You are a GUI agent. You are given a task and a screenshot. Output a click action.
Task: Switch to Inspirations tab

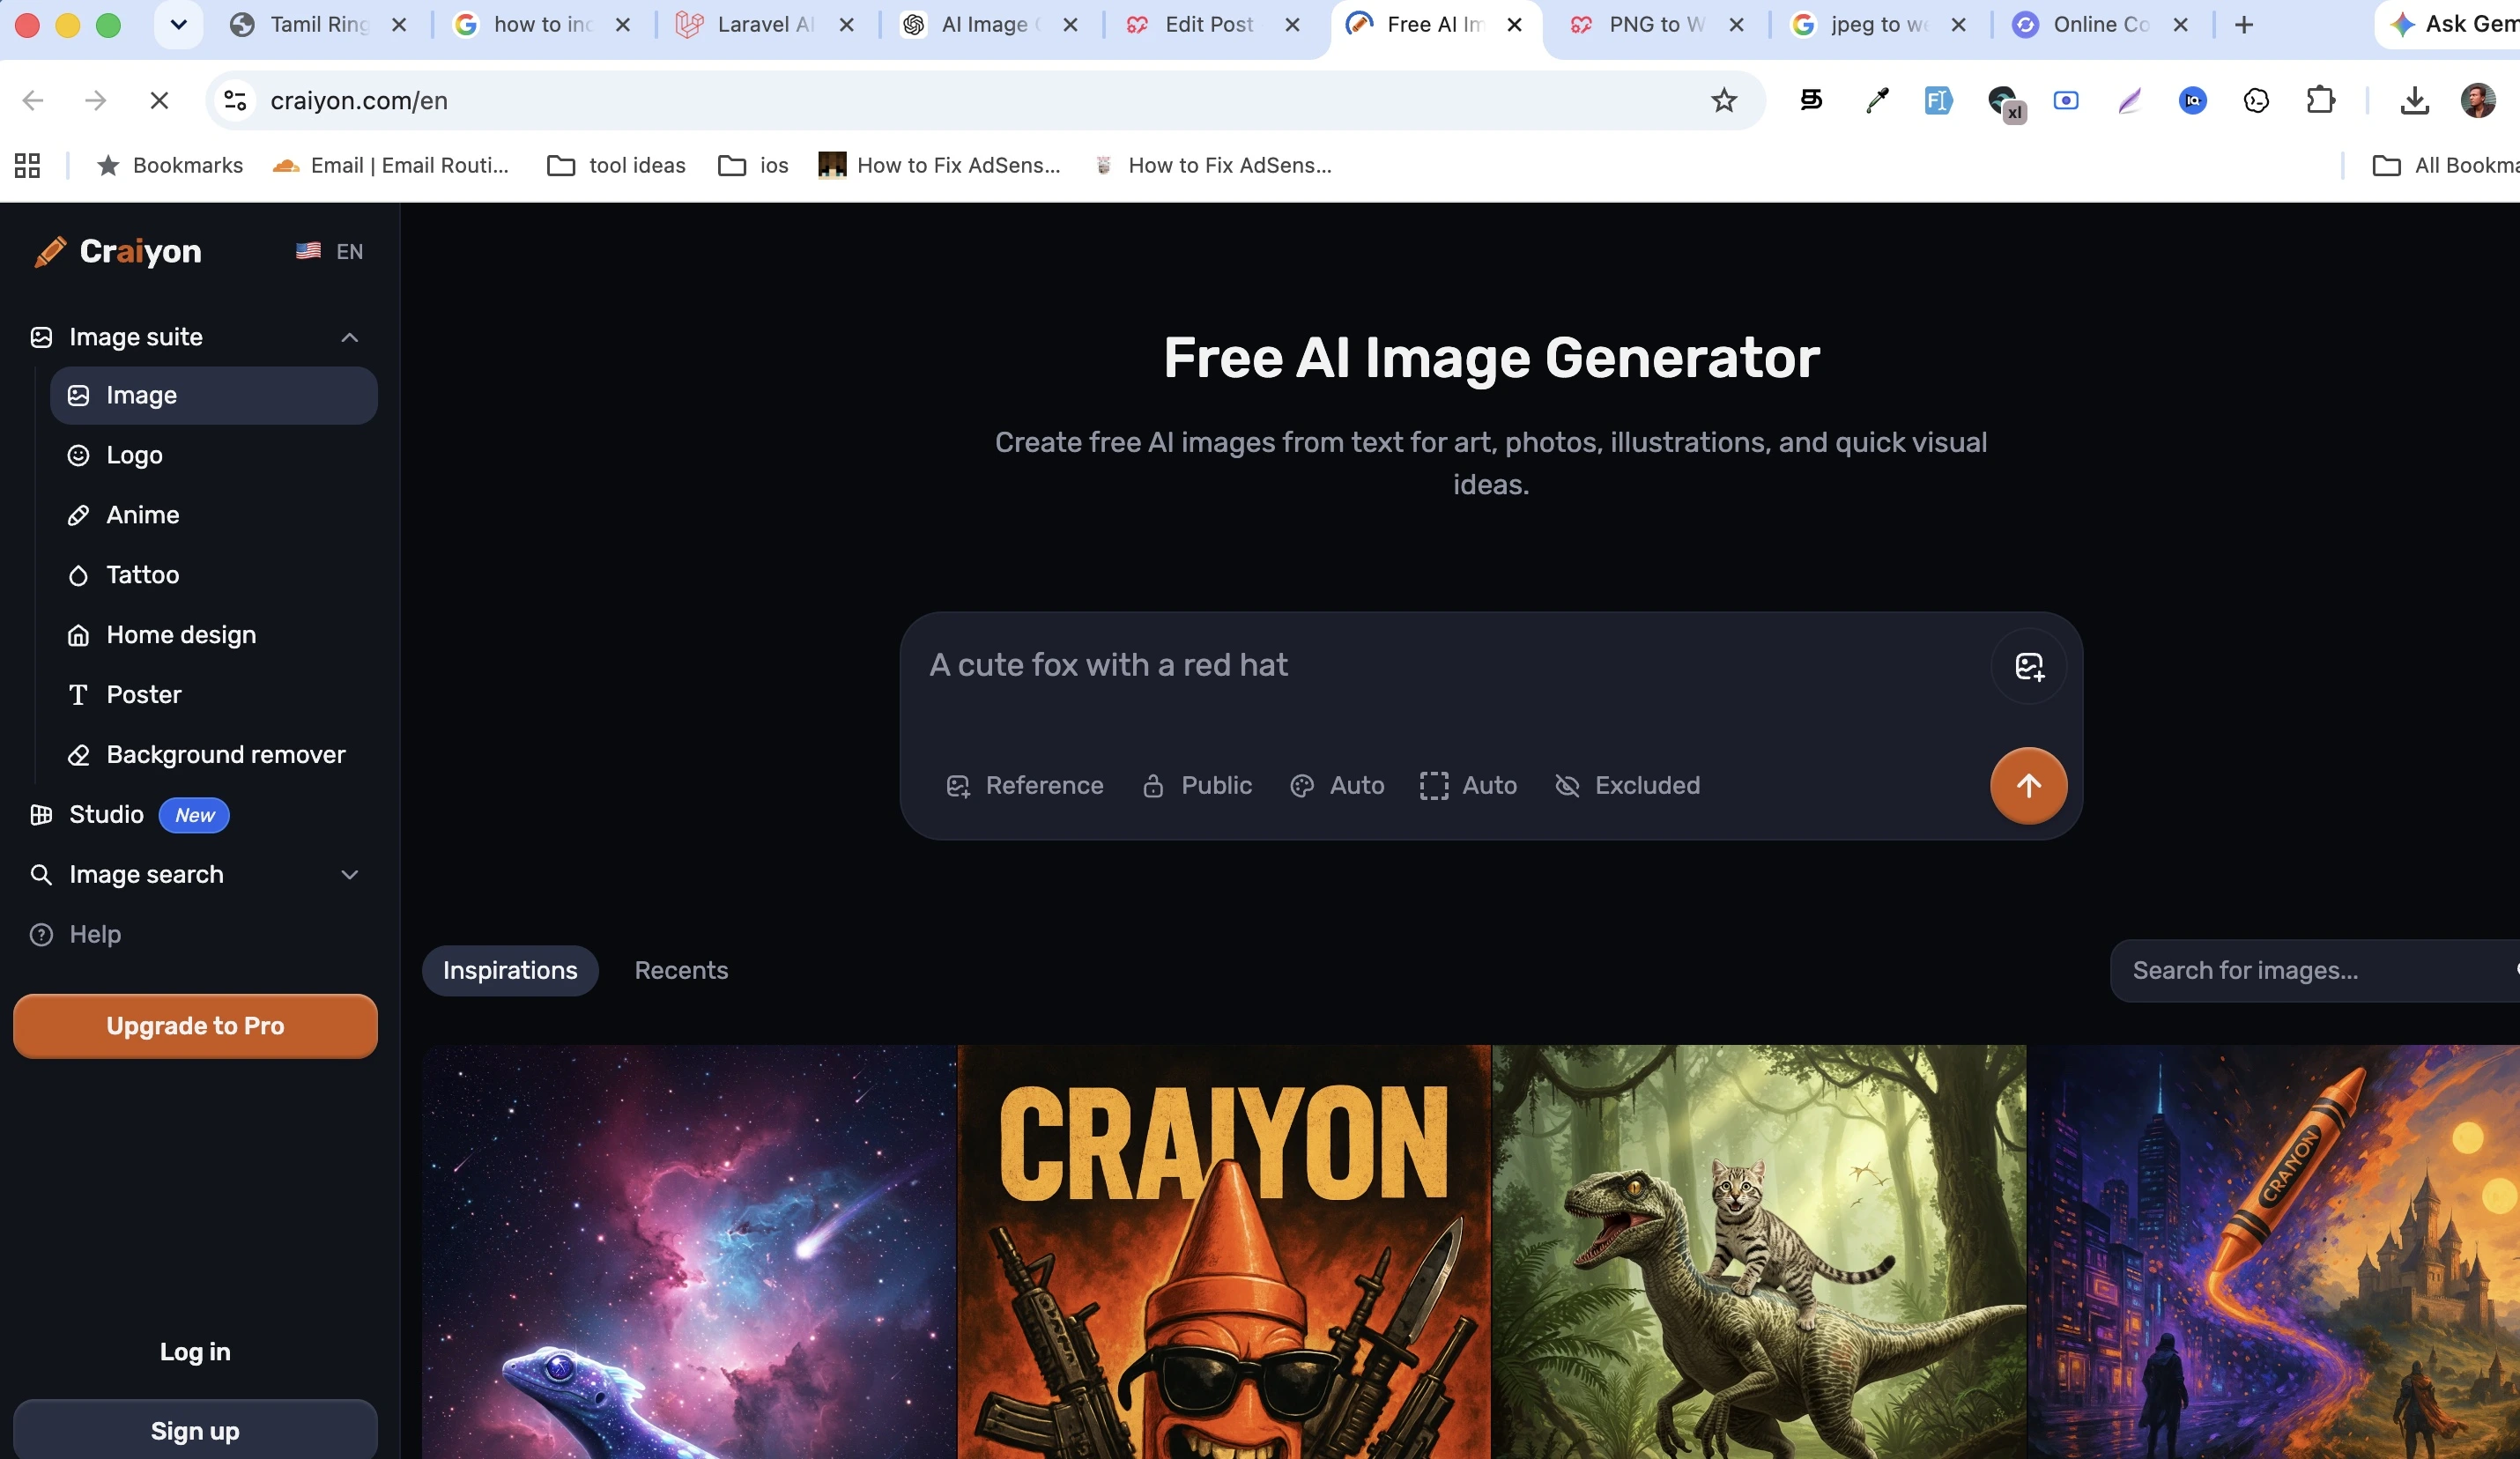coord(510,970)
